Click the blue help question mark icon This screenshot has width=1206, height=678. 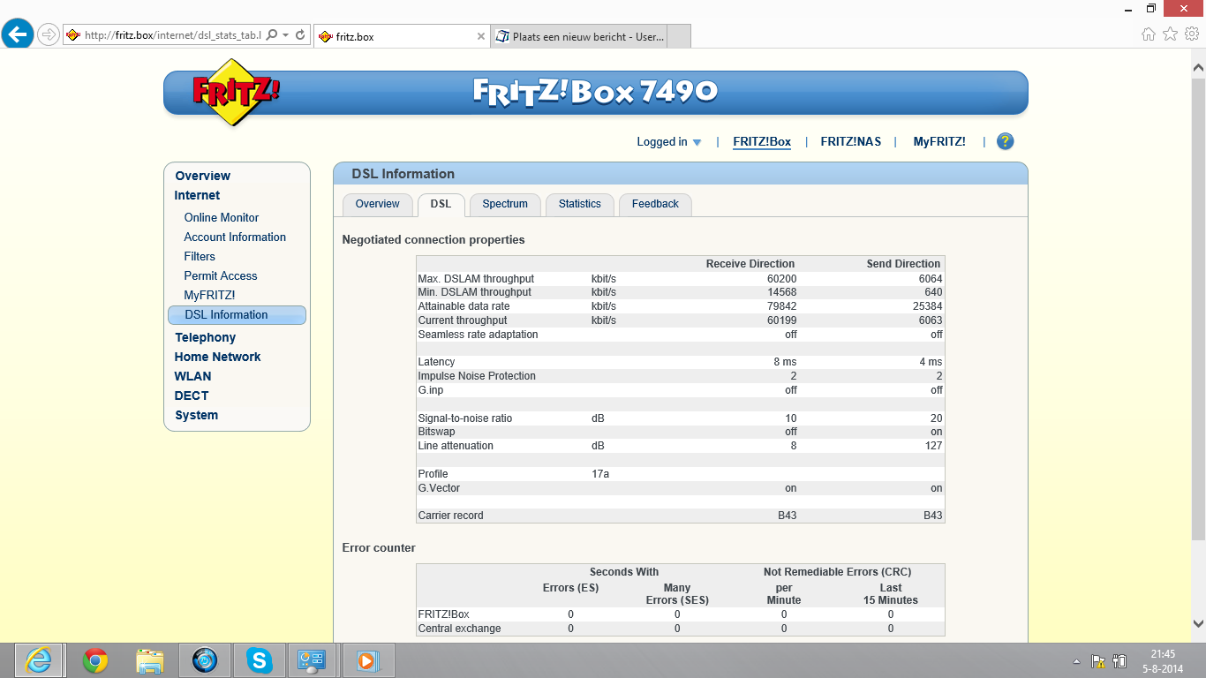1005,141
